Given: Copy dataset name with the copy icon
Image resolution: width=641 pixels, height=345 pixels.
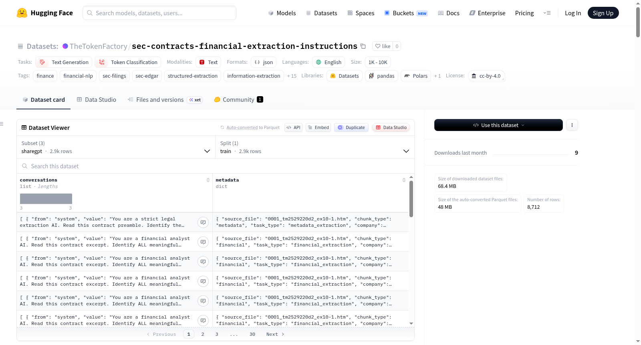Looking at the screenshot, I should (363, 46).
